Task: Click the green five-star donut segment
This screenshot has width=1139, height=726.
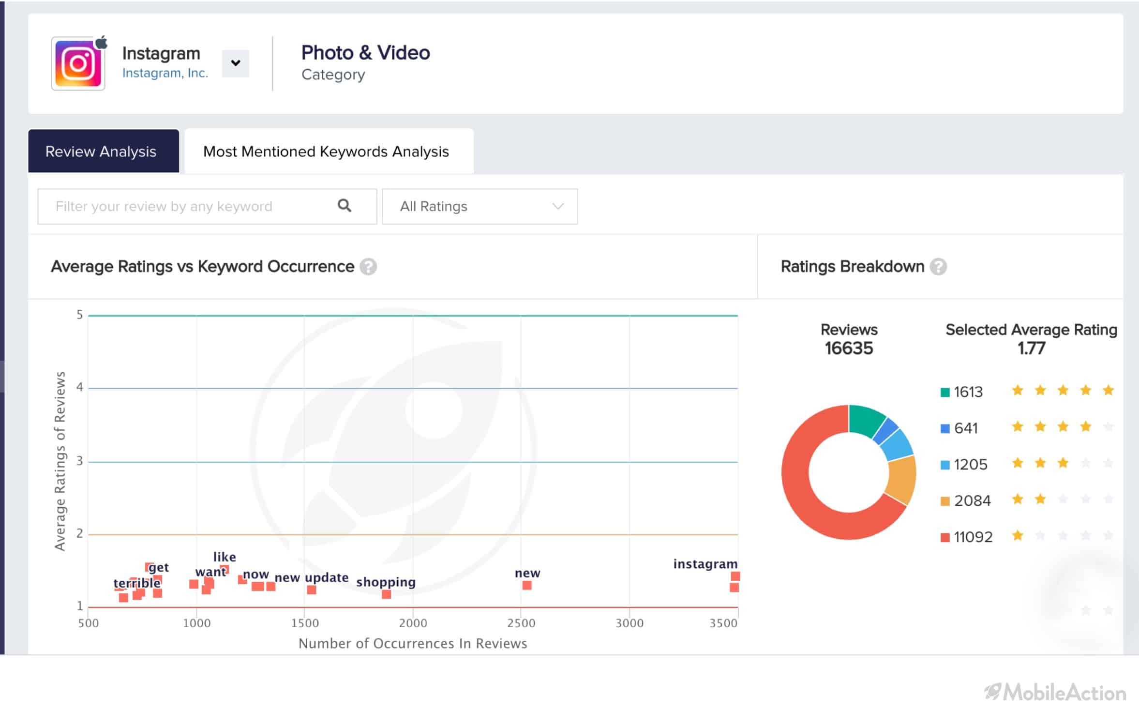Action: (x=865, y=419)
